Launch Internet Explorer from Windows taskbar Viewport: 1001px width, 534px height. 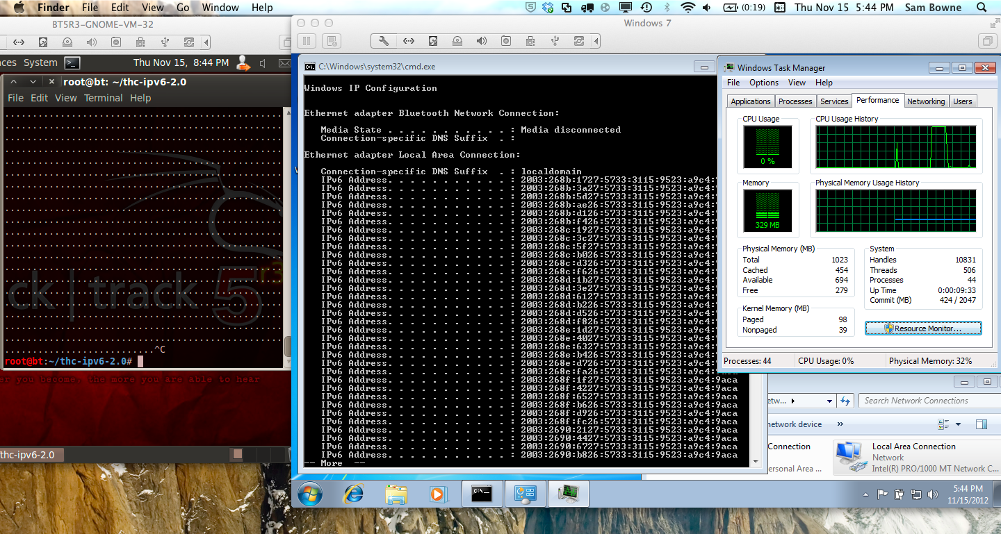click(354, 494)
